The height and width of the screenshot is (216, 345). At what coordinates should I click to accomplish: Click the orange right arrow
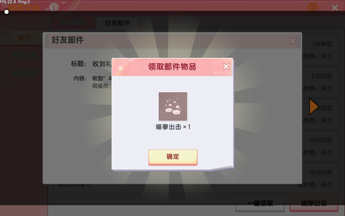point(314,107)
